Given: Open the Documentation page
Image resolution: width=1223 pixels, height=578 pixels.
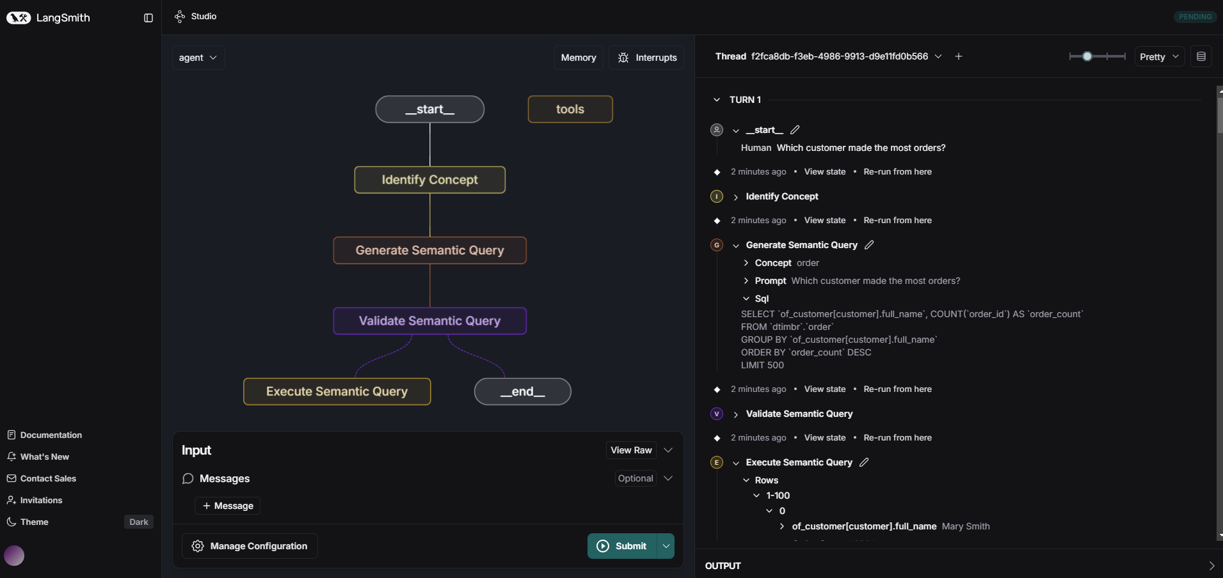Looking at the screenshot, I should (51, 435).
